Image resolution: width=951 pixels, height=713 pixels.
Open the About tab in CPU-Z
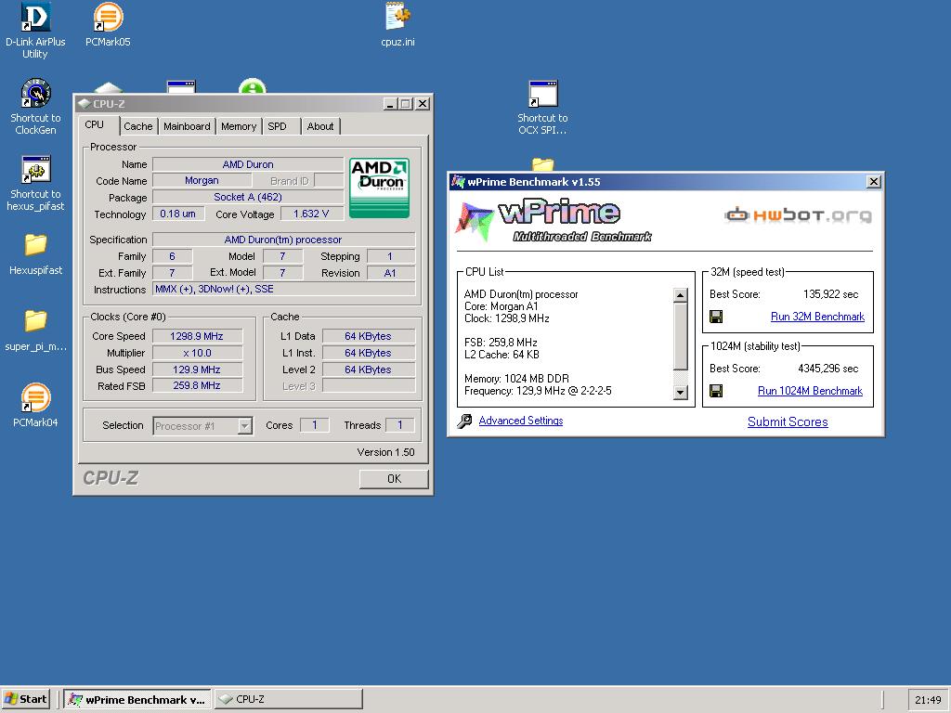(x=320, y=126)
